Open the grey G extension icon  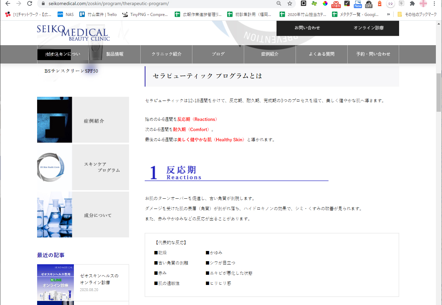401,3
